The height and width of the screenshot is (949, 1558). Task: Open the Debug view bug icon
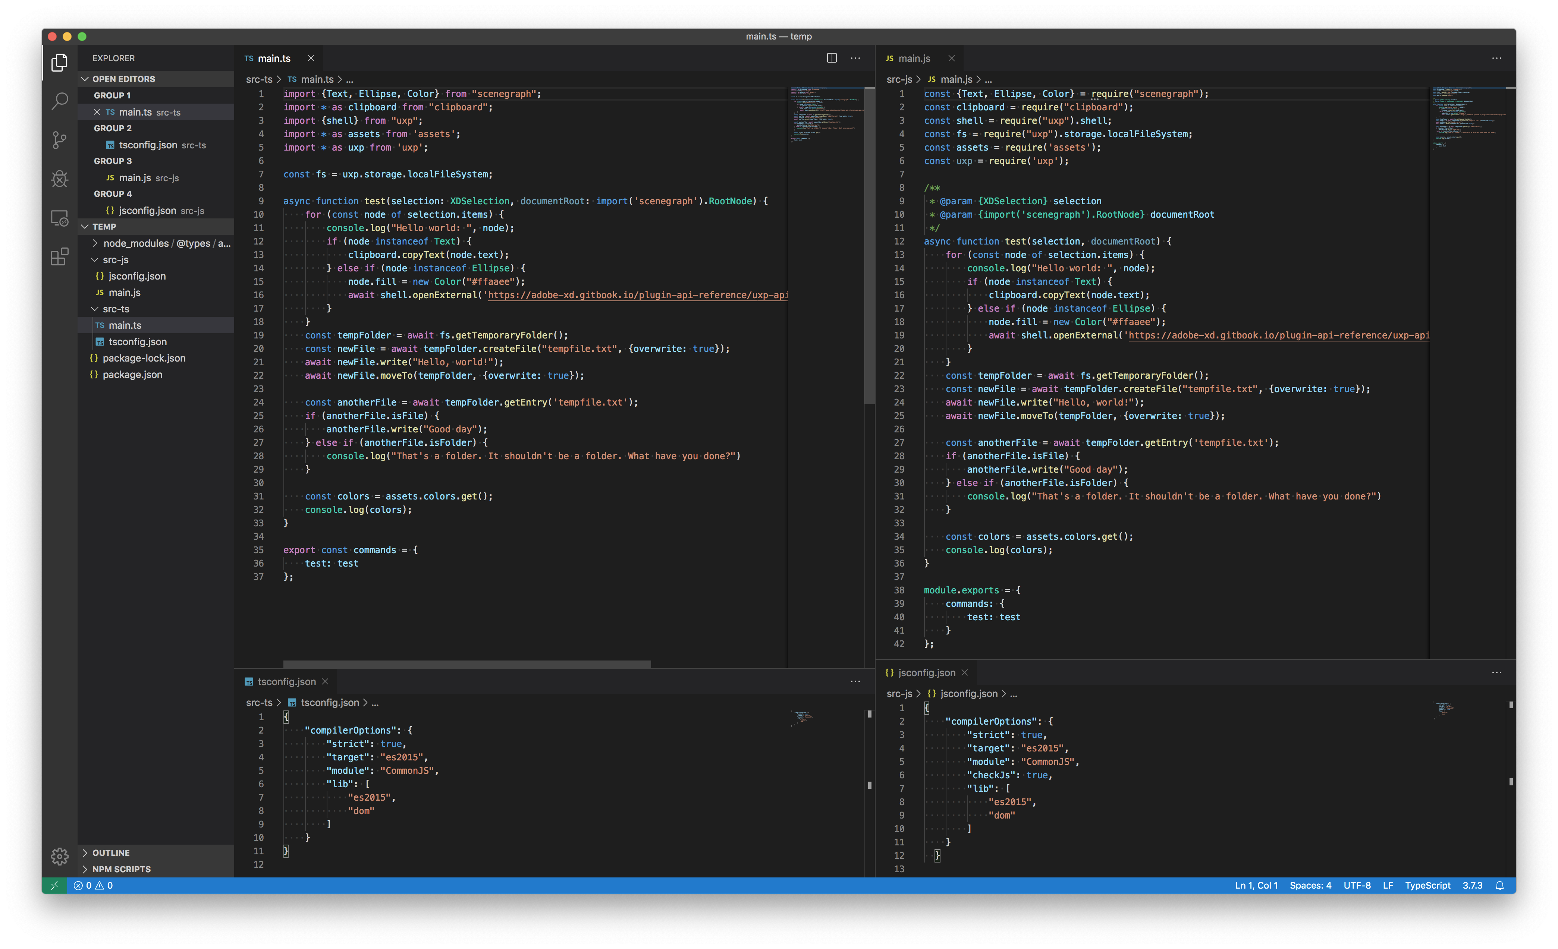coord(59,179)
